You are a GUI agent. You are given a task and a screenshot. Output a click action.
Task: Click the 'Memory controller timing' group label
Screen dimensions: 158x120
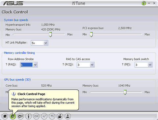pos(19,53)
